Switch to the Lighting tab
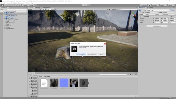 (x=150, y=8)
